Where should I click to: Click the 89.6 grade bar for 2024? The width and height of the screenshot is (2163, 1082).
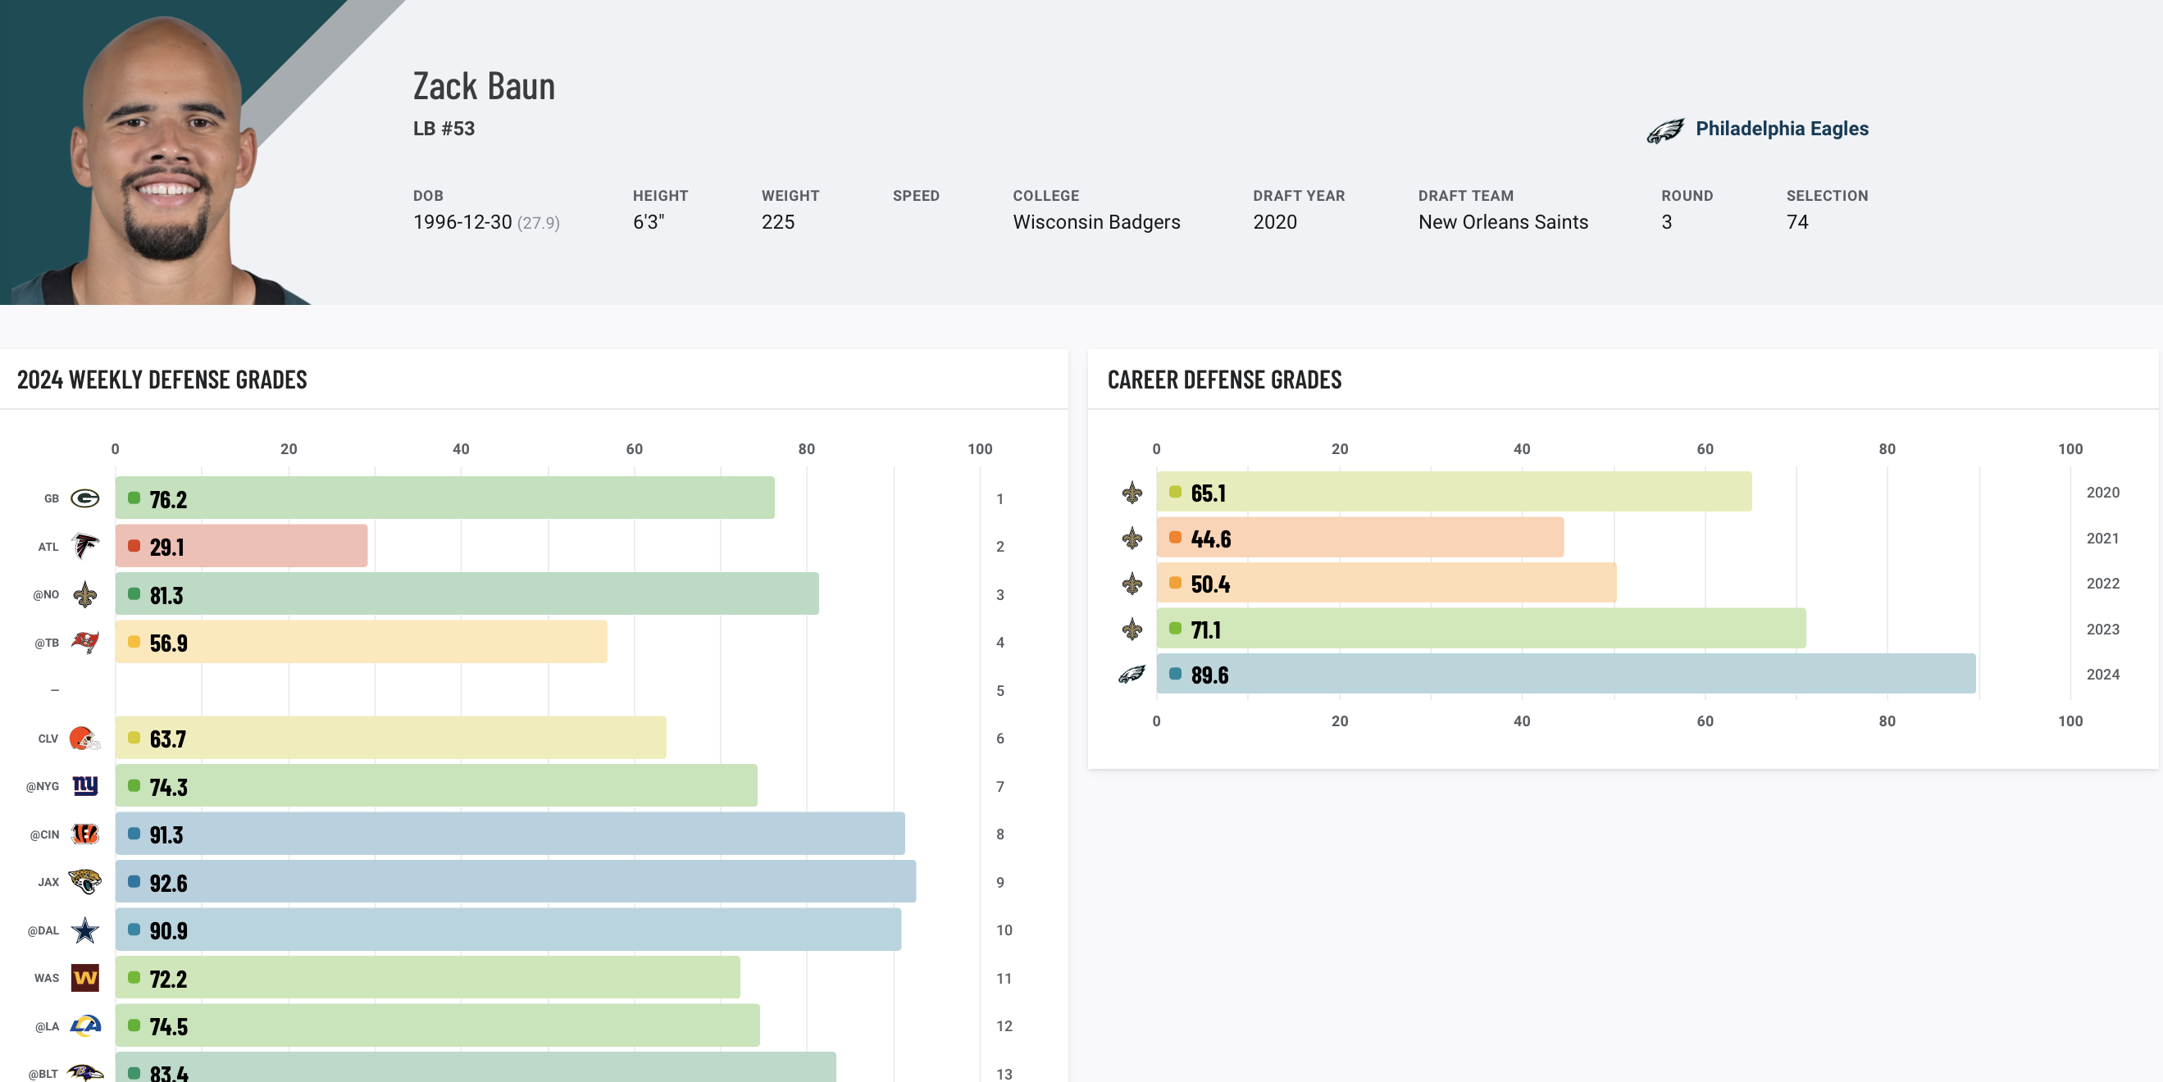point(1565,674)
